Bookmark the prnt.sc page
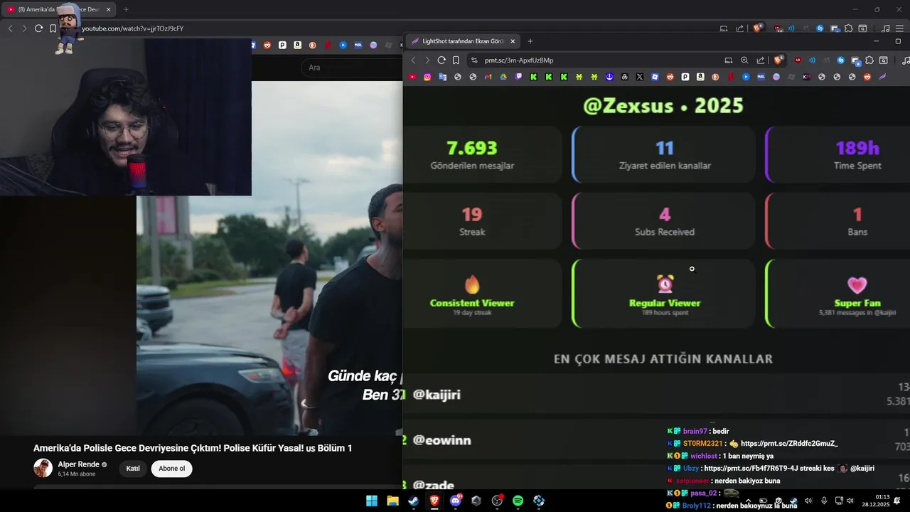The height and width of the screenshot is (512, 910). pyautogui.click(x=456, y=60)
